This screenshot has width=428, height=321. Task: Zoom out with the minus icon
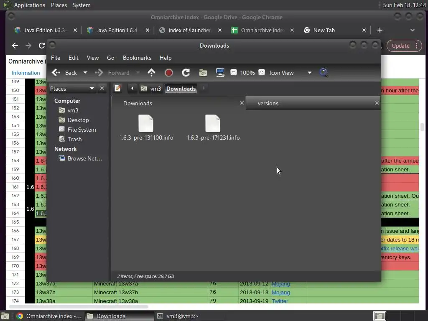tap(233, 72)
